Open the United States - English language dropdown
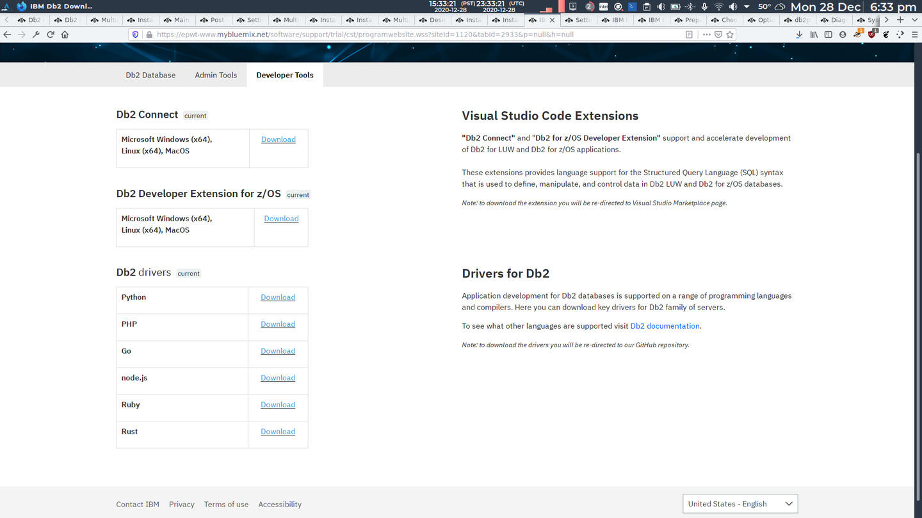The height and width of the screenshot is (518, 922). tap(740, 504)
